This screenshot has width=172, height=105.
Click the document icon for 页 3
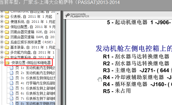12,78
